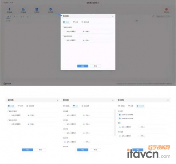The width and height of the screenshot is (176, 164).
Task: Select the underlined participant icon tab
Action: tap(8, 17)
